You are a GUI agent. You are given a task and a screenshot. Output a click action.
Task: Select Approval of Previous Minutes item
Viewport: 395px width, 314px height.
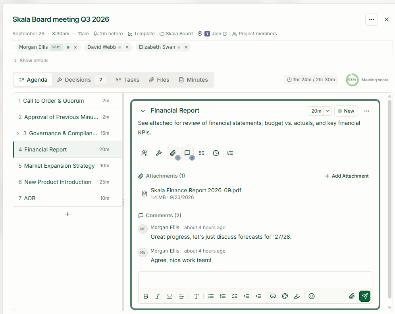tap(67, 117)
